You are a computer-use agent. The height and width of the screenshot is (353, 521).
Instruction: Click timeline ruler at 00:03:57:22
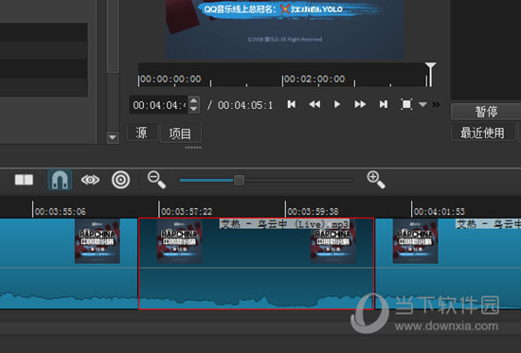187,212
